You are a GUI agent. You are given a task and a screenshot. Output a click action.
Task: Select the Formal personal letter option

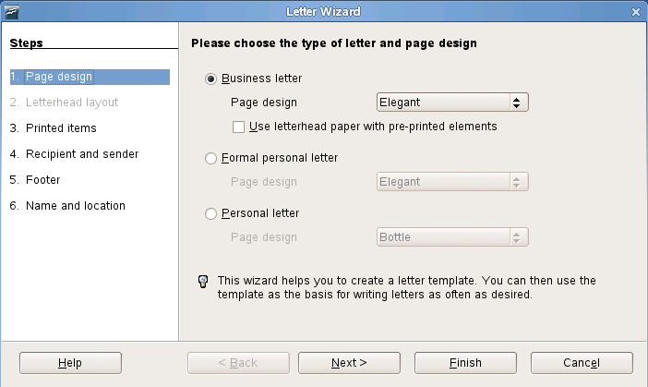coord(211,158)
